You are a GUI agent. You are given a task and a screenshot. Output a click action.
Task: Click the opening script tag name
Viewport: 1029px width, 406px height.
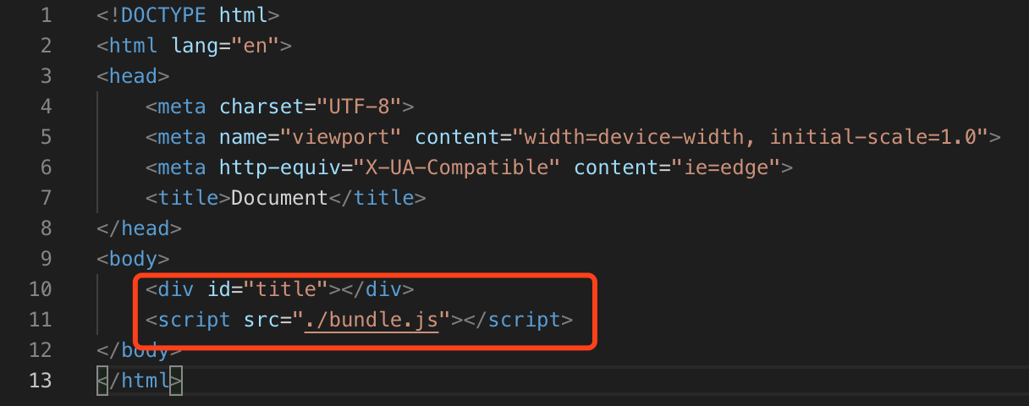195,320
